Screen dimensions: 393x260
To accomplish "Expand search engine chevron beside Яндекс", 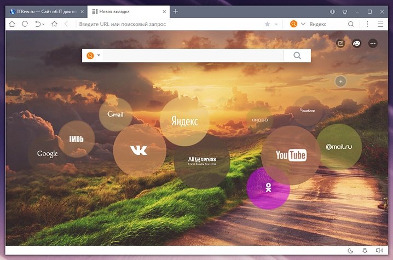I will point(303,24).
